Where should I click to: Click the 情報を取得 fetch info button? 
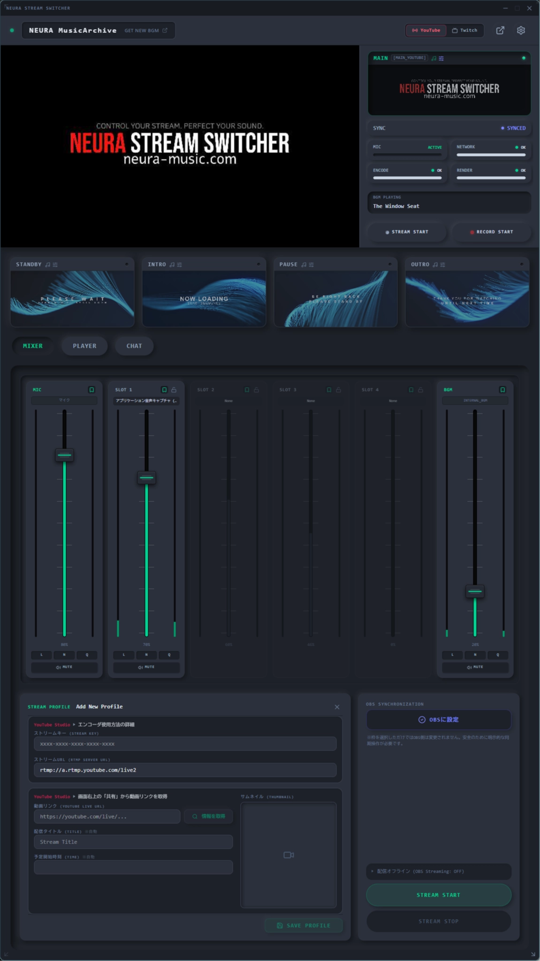(209, 816)
